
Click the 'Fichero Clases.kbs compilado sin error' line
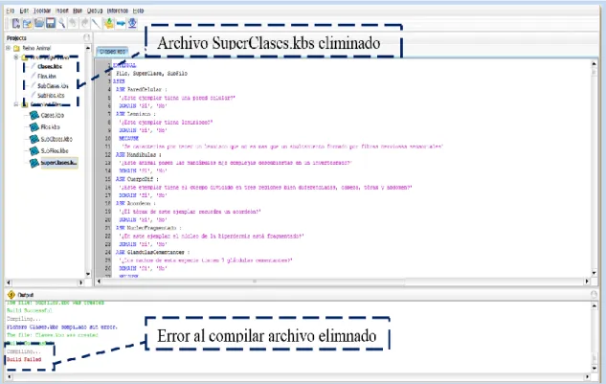click(x=62, y=327)
